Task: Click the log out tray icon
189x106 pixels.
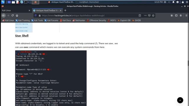Action: 187,2
